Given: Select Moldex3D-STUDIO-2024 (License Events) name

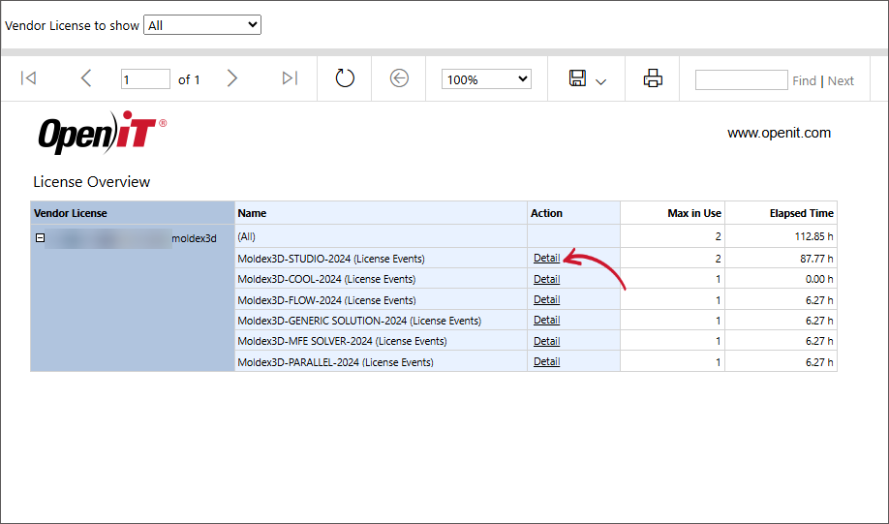Looking at the screenshot, I should point(331,259).
